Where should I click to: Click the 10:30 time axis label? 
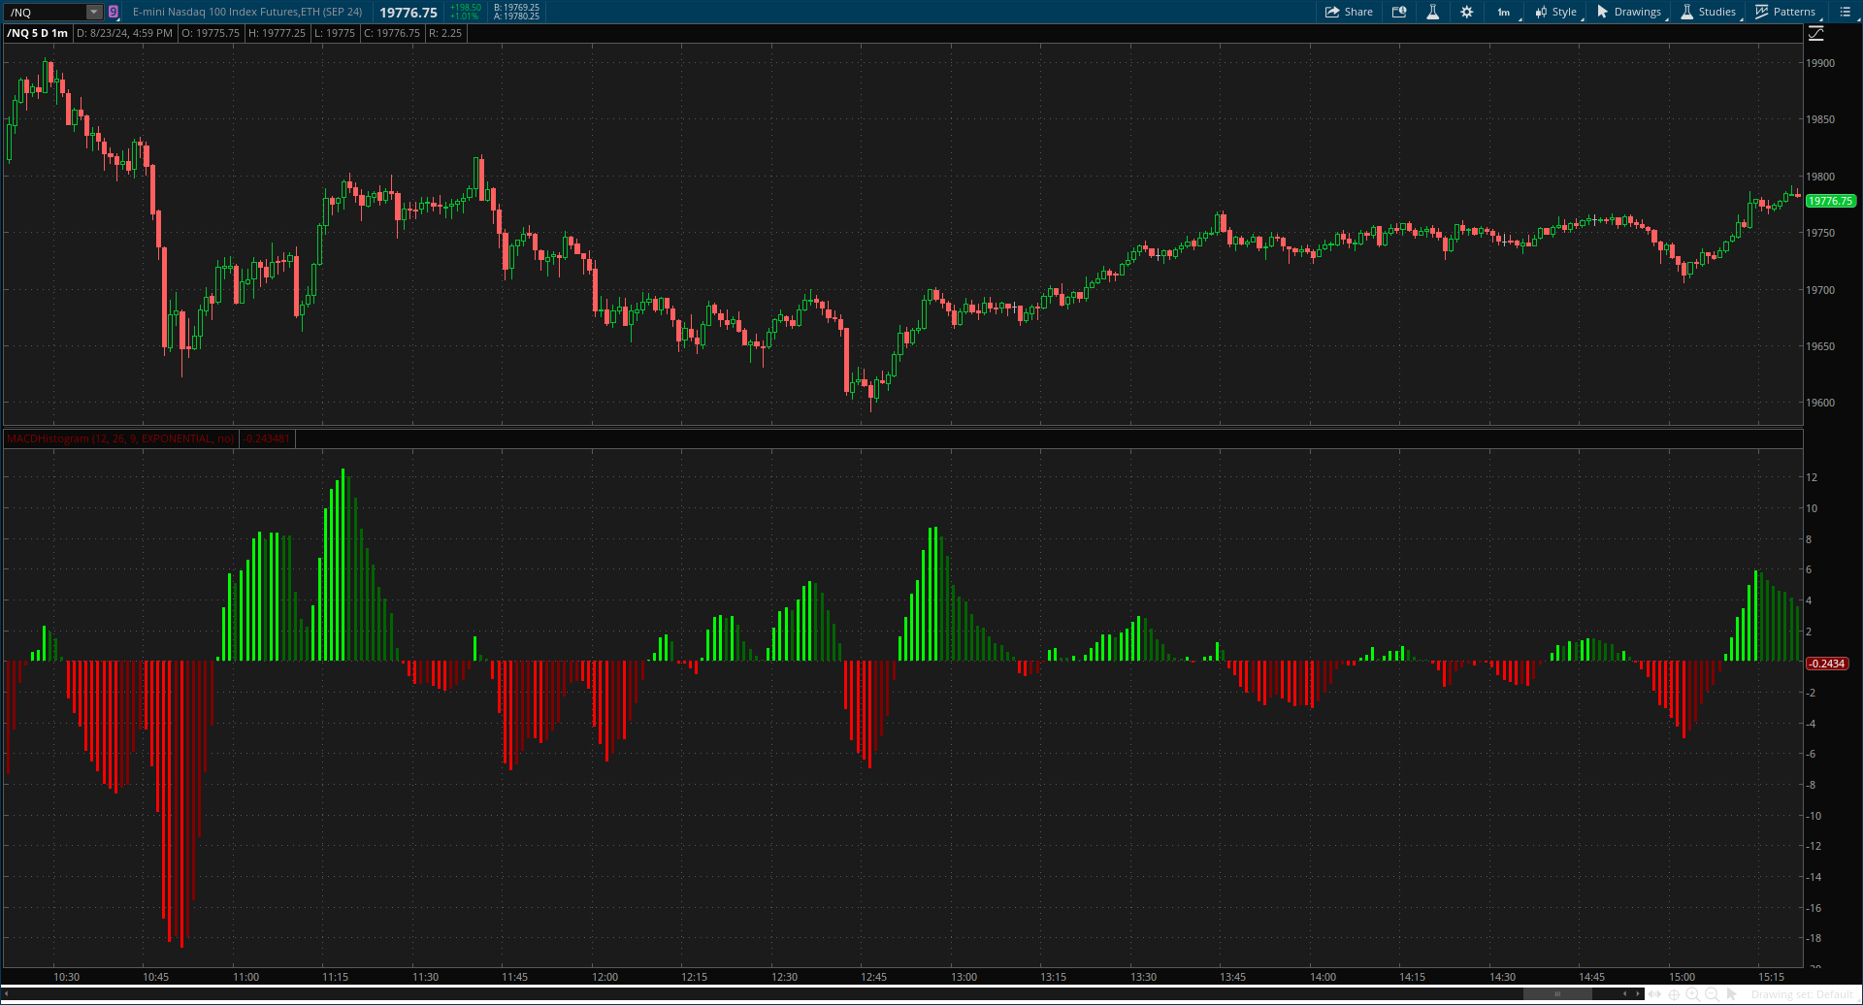point(66,977)
